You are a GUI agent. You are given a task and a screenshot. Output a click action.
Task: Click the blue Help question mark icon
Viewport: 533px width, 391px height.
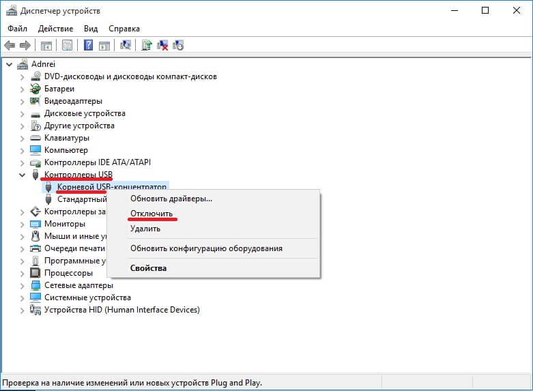click(x=88, y=46)
